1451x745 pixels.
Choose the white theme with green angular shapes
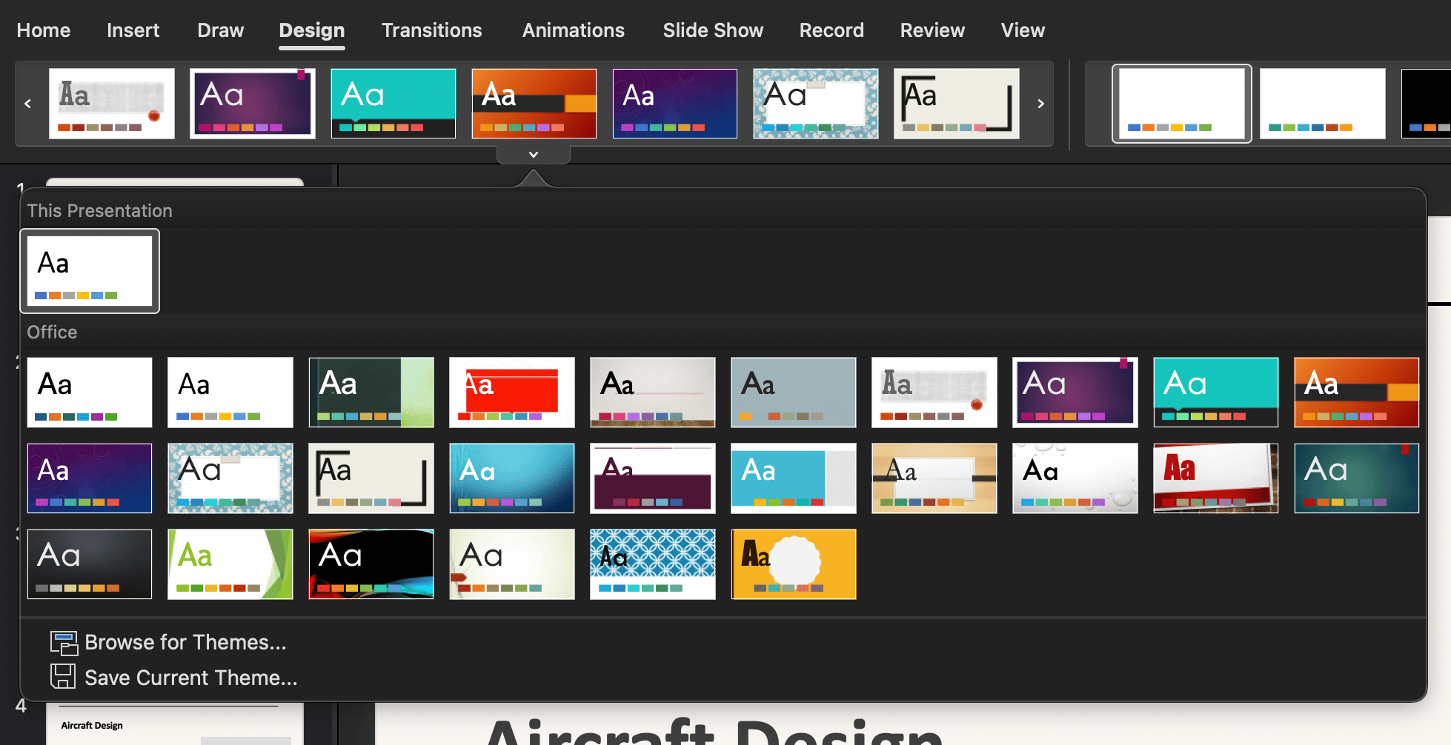pyautogui.click(x=230, y=564)
